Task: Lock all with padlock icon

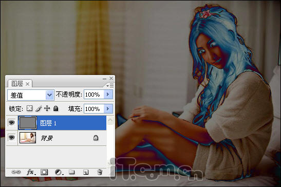Action: (56, 108)
